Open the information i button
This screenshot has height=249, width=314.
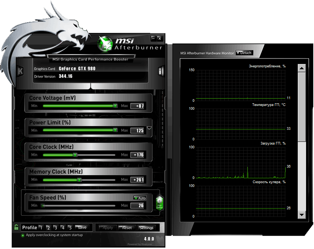161,71
